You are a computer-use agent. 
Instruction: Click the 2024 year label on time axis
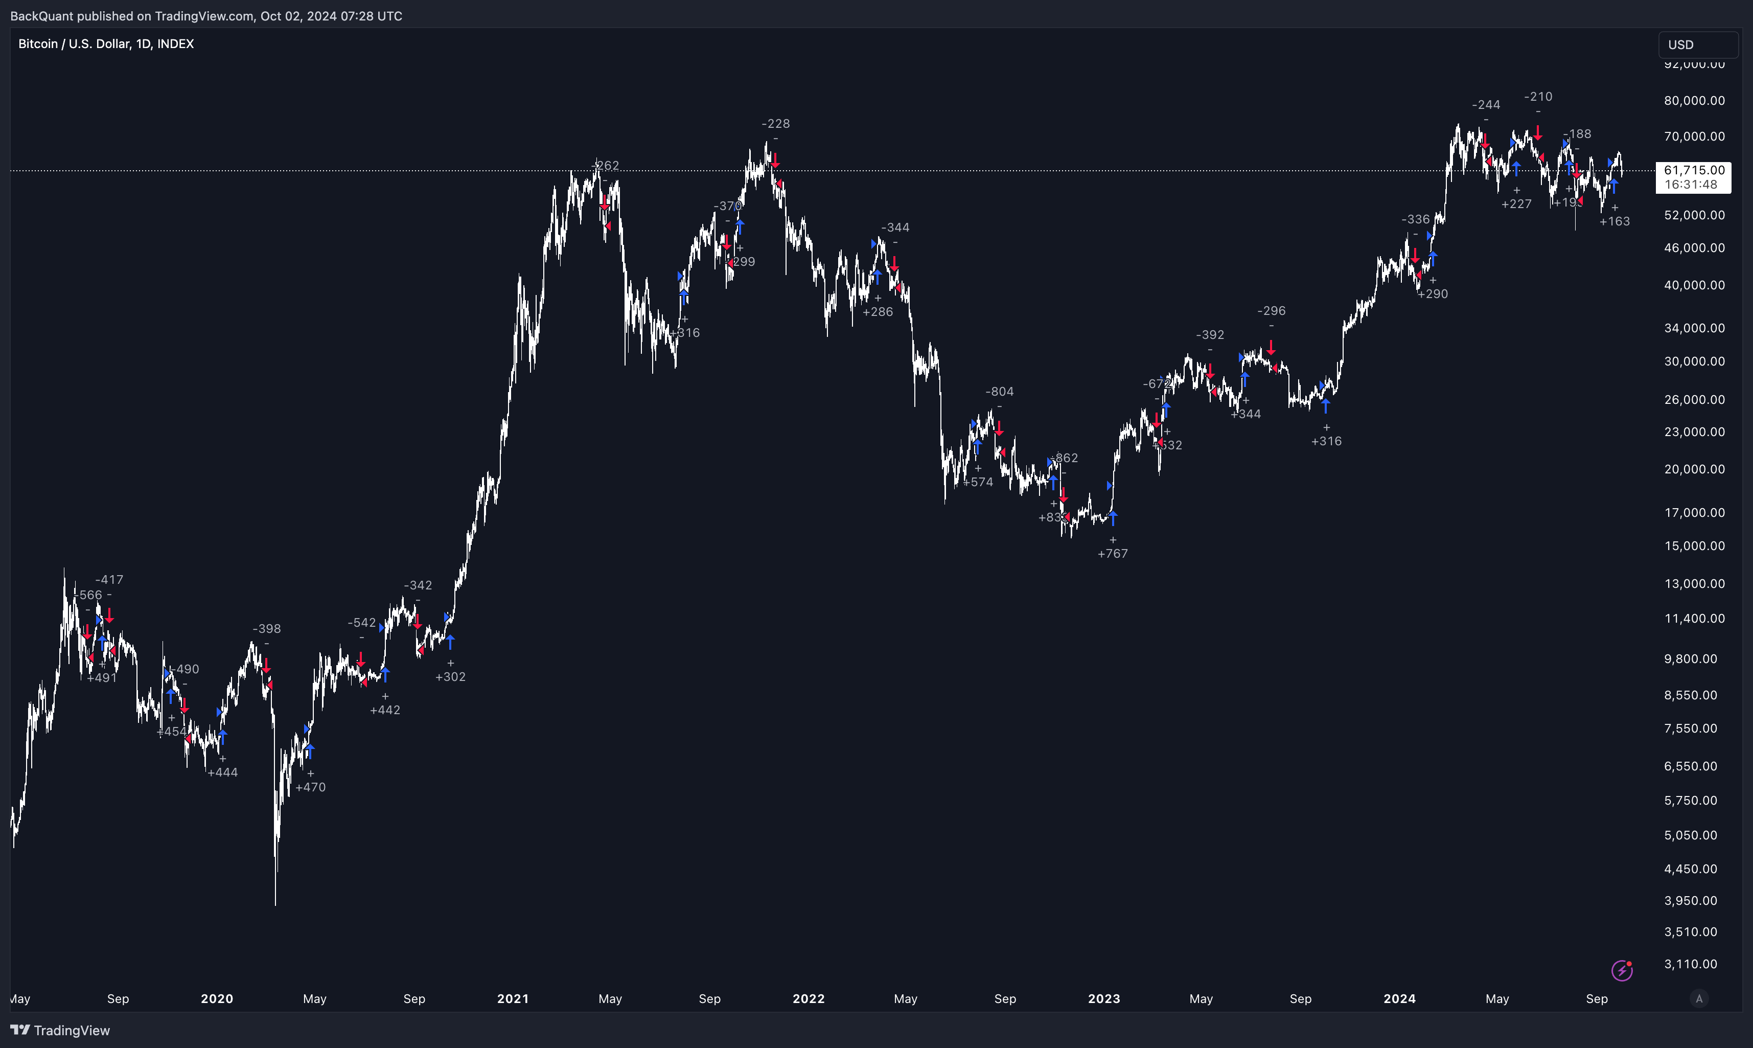[1399, 998]
